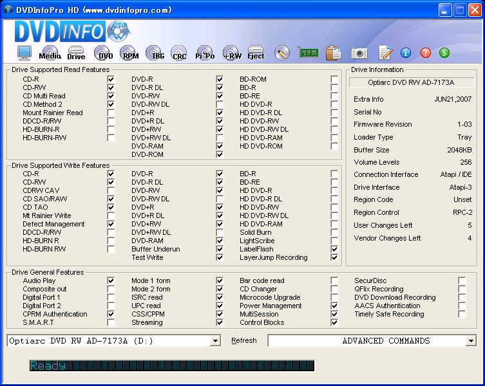Image resolution: width=485 pixels, height=386 pixels.
Task: Click the Eject drive icon
Action: coord(256,53)
